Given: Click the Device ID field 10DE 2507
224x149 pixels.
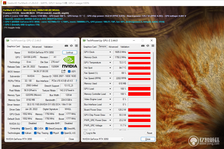Looking at the screenshot, I should click(65, 76).
